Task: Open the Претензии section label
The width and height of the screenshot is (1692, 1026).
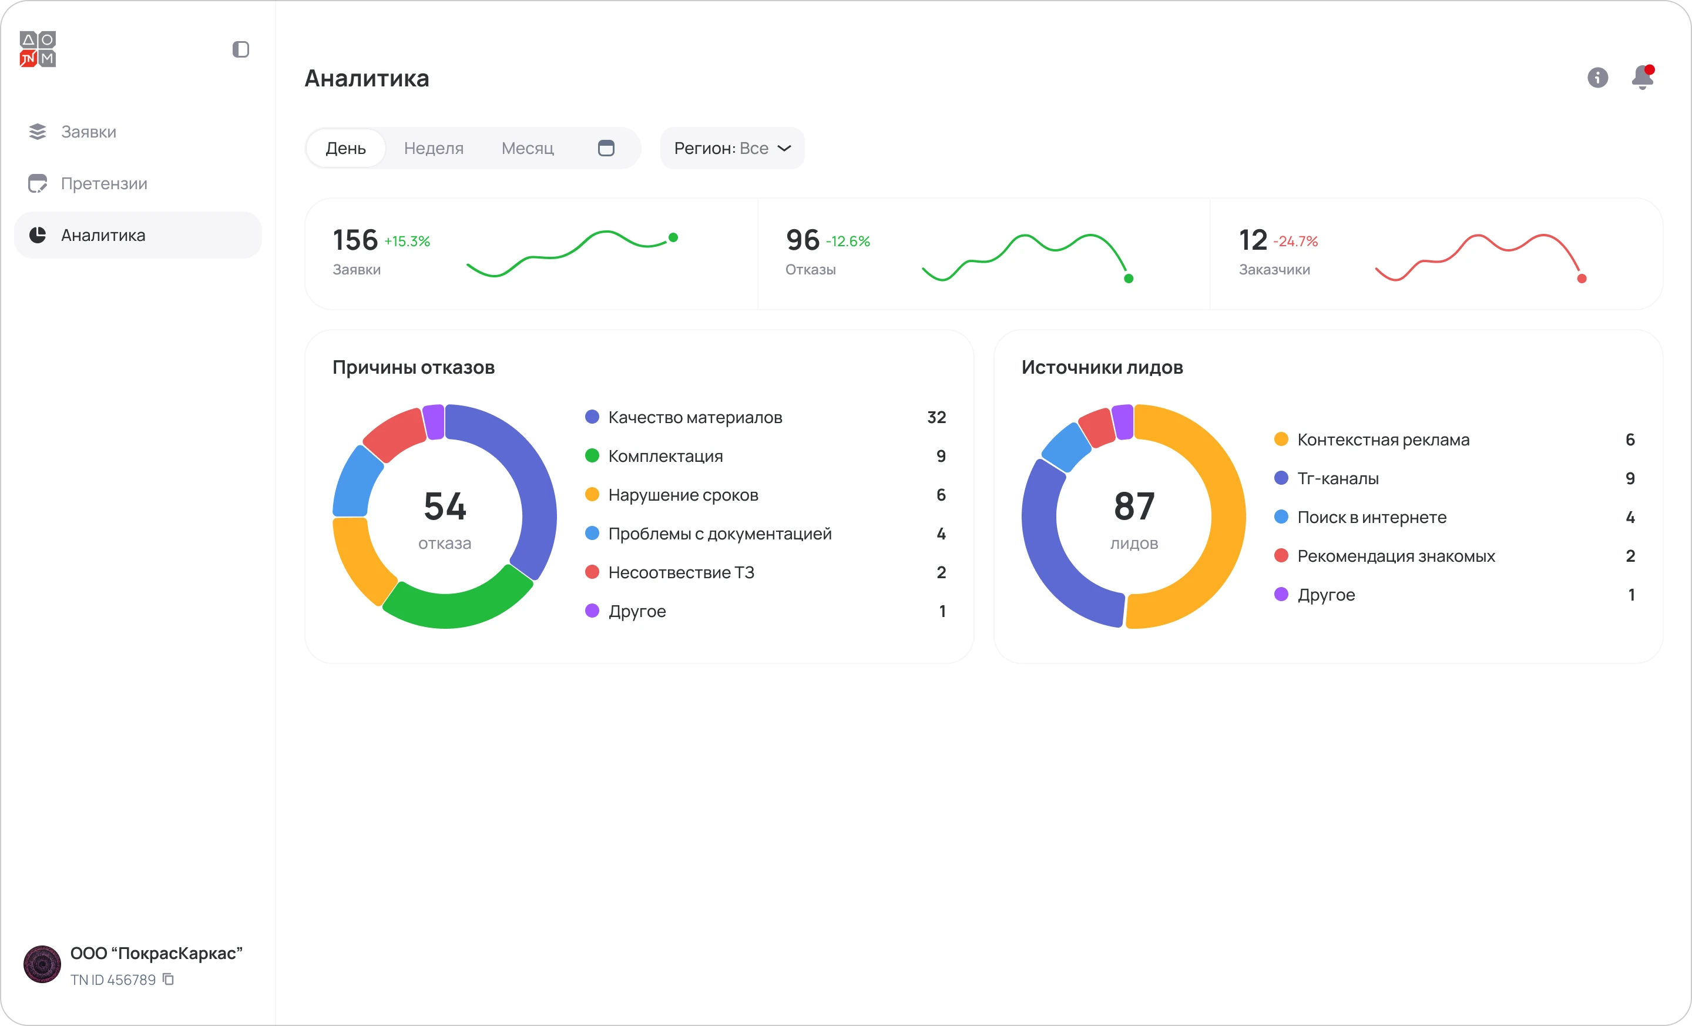Action: tap(105, 183)
